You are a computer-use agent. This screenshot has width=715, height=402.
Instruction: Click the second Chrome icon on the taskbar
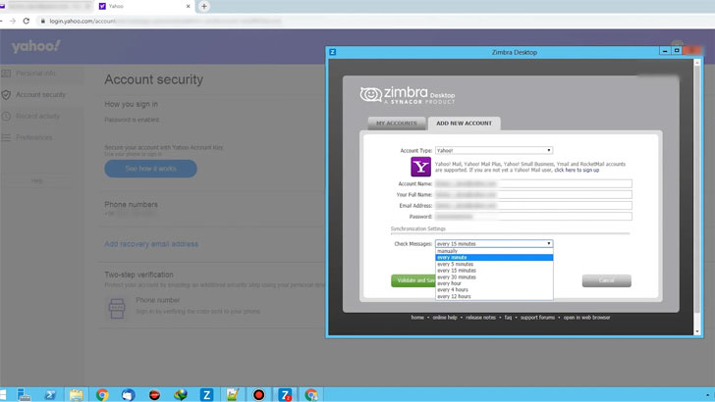coord(311,395)
